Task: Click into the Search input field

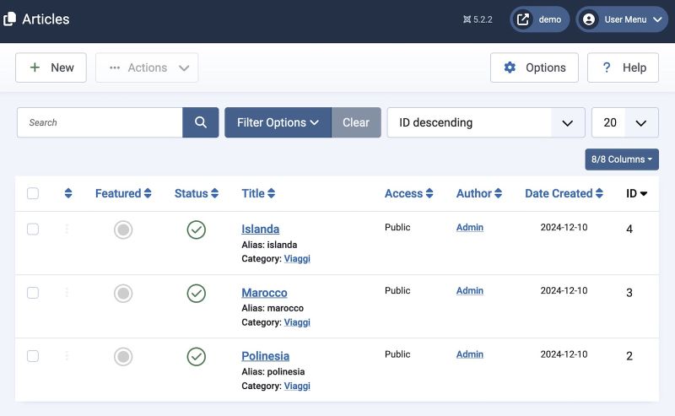Action: [100, 122]
